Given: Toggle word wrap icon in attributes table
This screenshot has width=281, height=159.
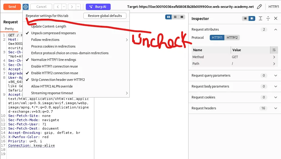Looking at the screenshot, I should tap(274, 50).
